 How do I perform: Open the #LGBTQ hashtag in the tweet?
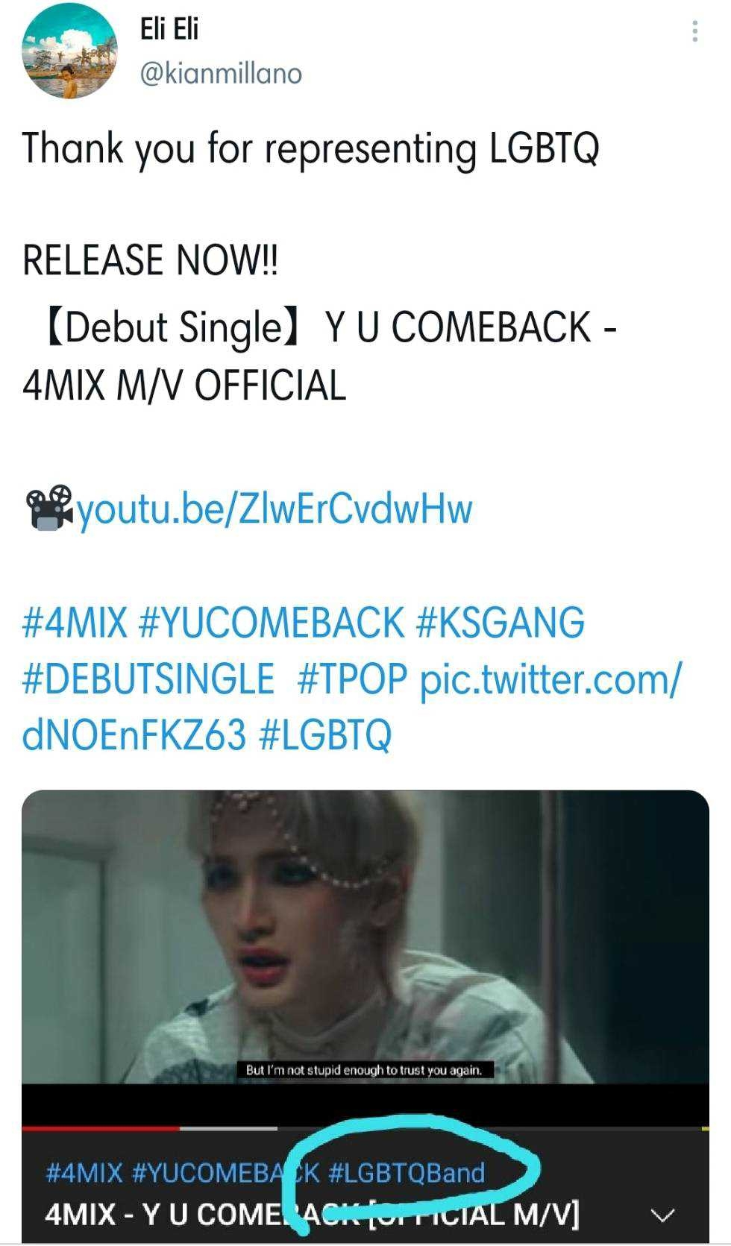tap(324, 735)
